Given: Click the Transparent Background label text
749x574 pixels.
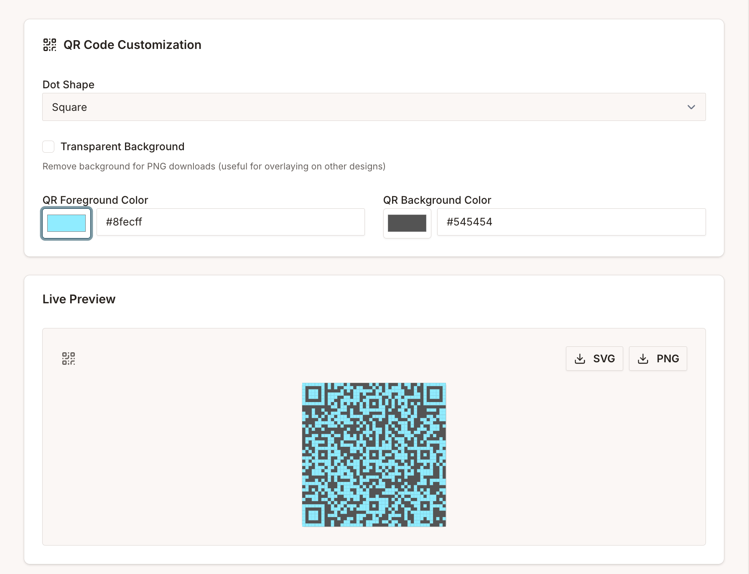Looking at the screenshot, I should coord(122,146).
